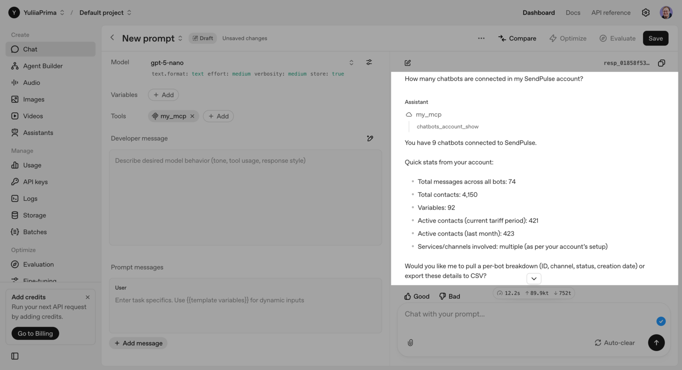Collapse the left sidebar panel
The image size is (682, 370).
[x=14, y=356]
